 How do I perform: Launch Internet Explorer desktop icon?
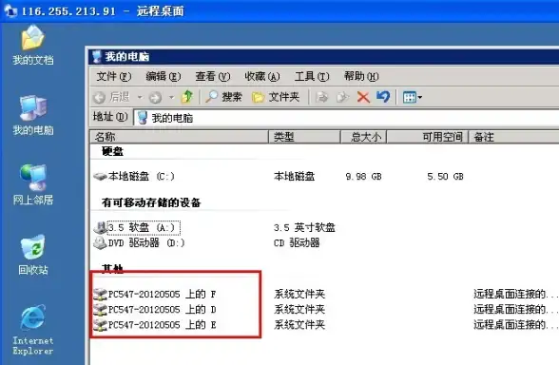click(32, 330)
